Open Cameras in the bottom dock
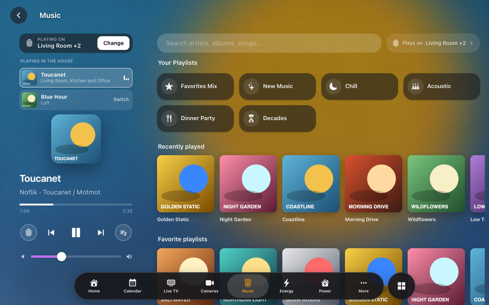The width and height of the screenshot is (489, 305). [x=210, y=286]
